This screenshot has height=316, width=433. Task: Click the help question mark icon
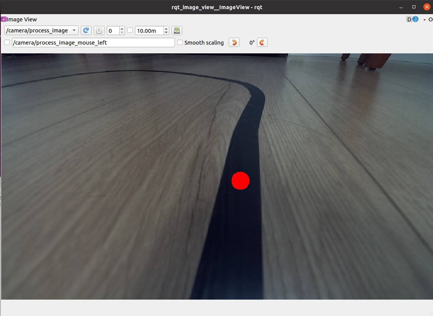pyautogui.click(x=415, y=19)
